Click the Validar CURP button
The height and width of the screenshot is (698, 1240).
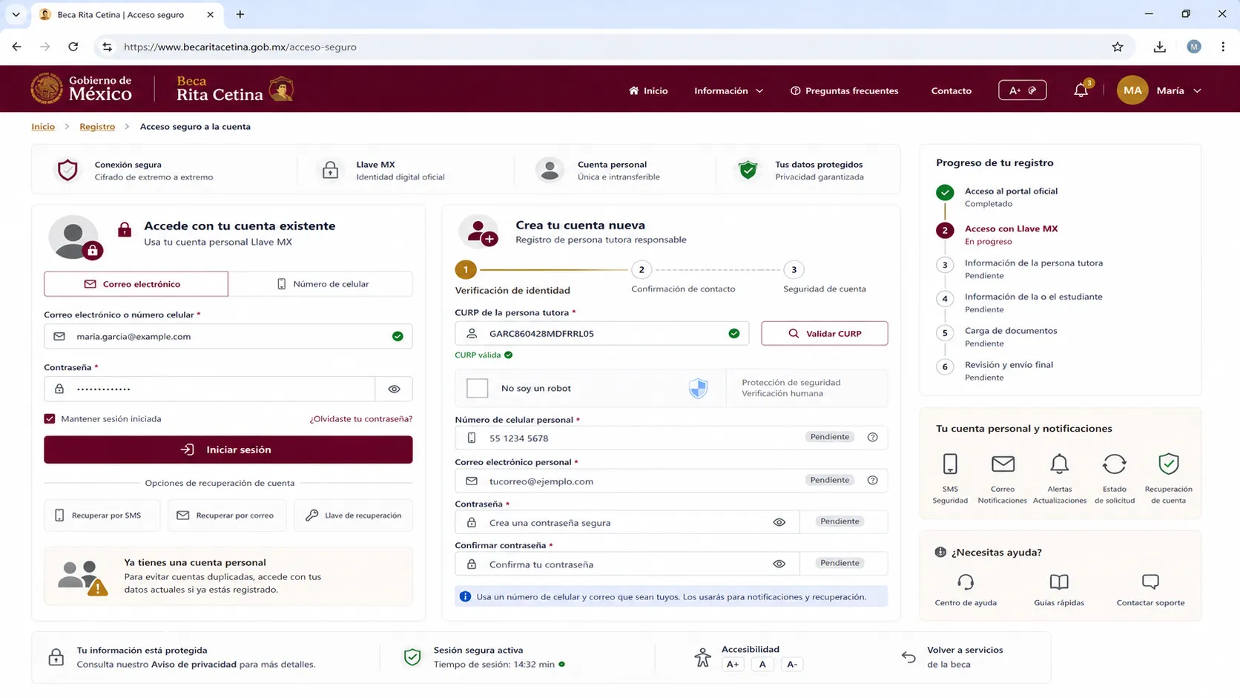coord(825,333)
